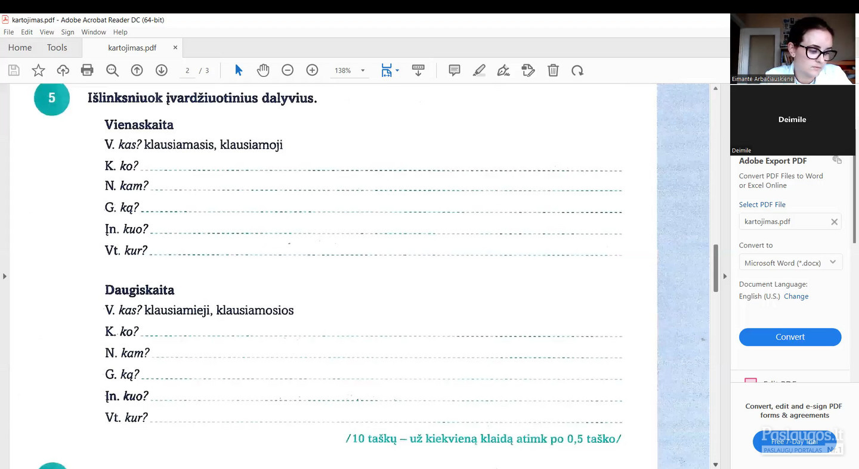The height and width of the screenshot is (469, 859).
Task: Open the find text magnifier tool
Action: click(x=112, y=70)
